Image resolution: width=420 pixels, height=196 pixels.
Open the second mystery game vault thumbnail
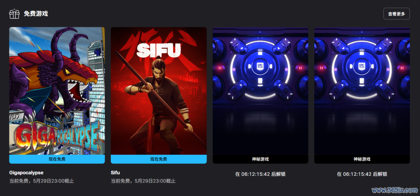pos(362,91)
